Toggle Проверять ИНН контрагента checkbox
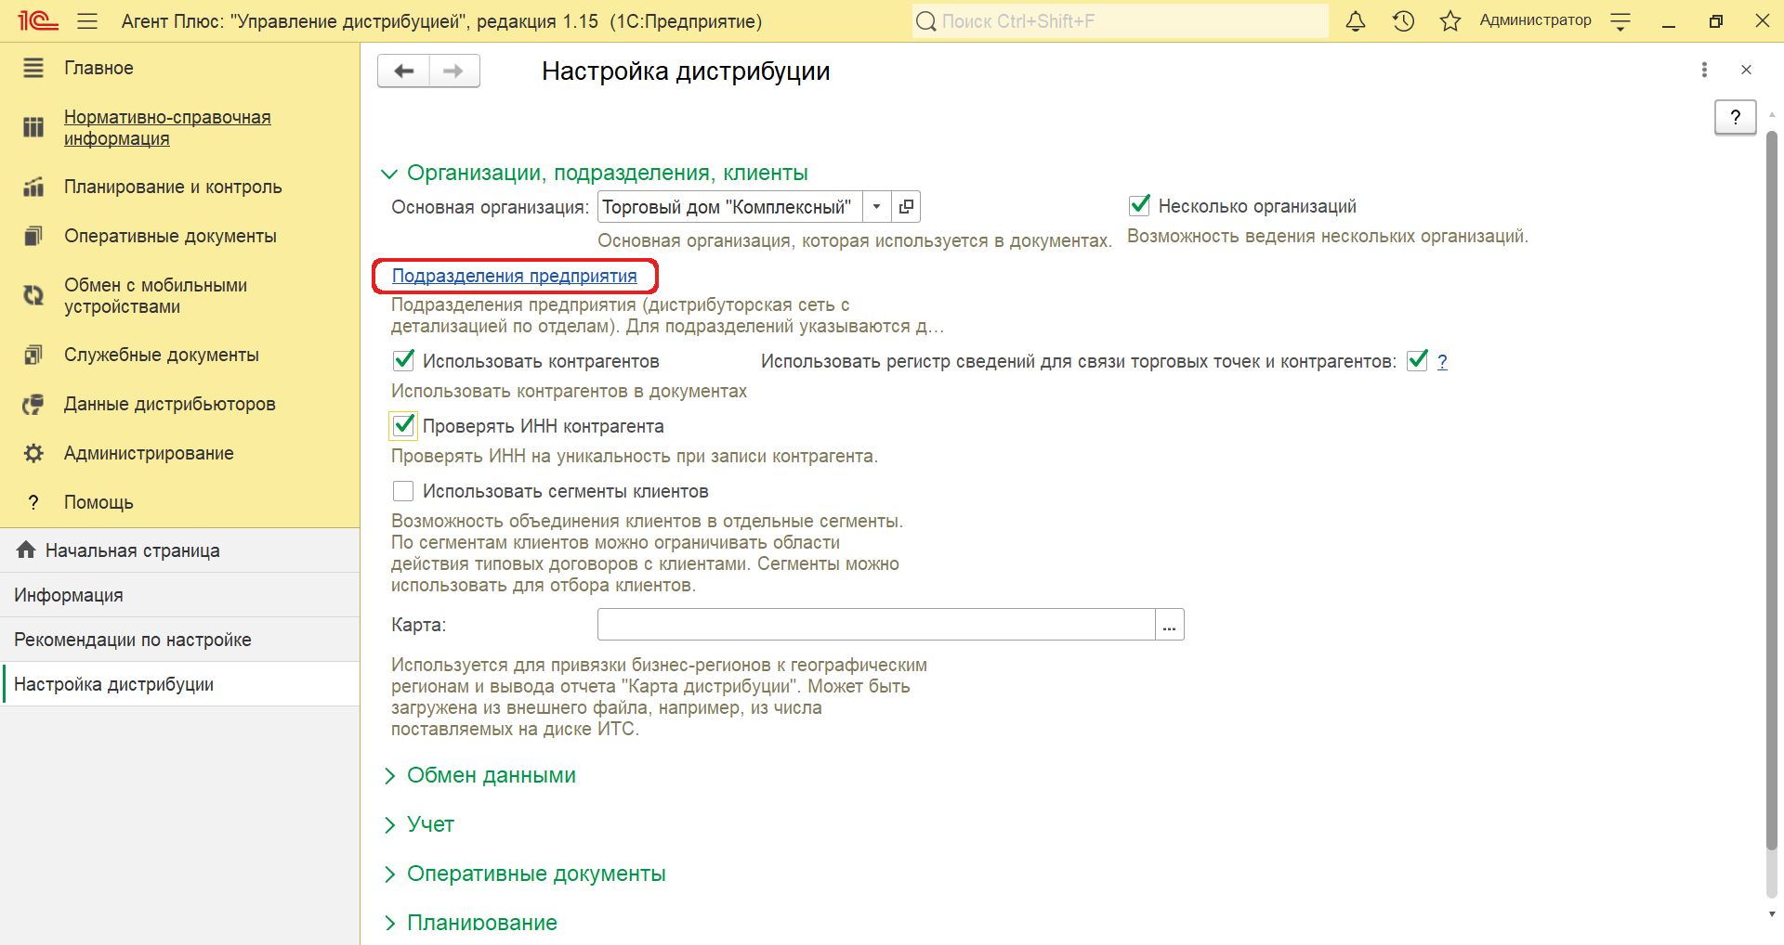This screenshot has height=945, width=1784. click(403, 425)
